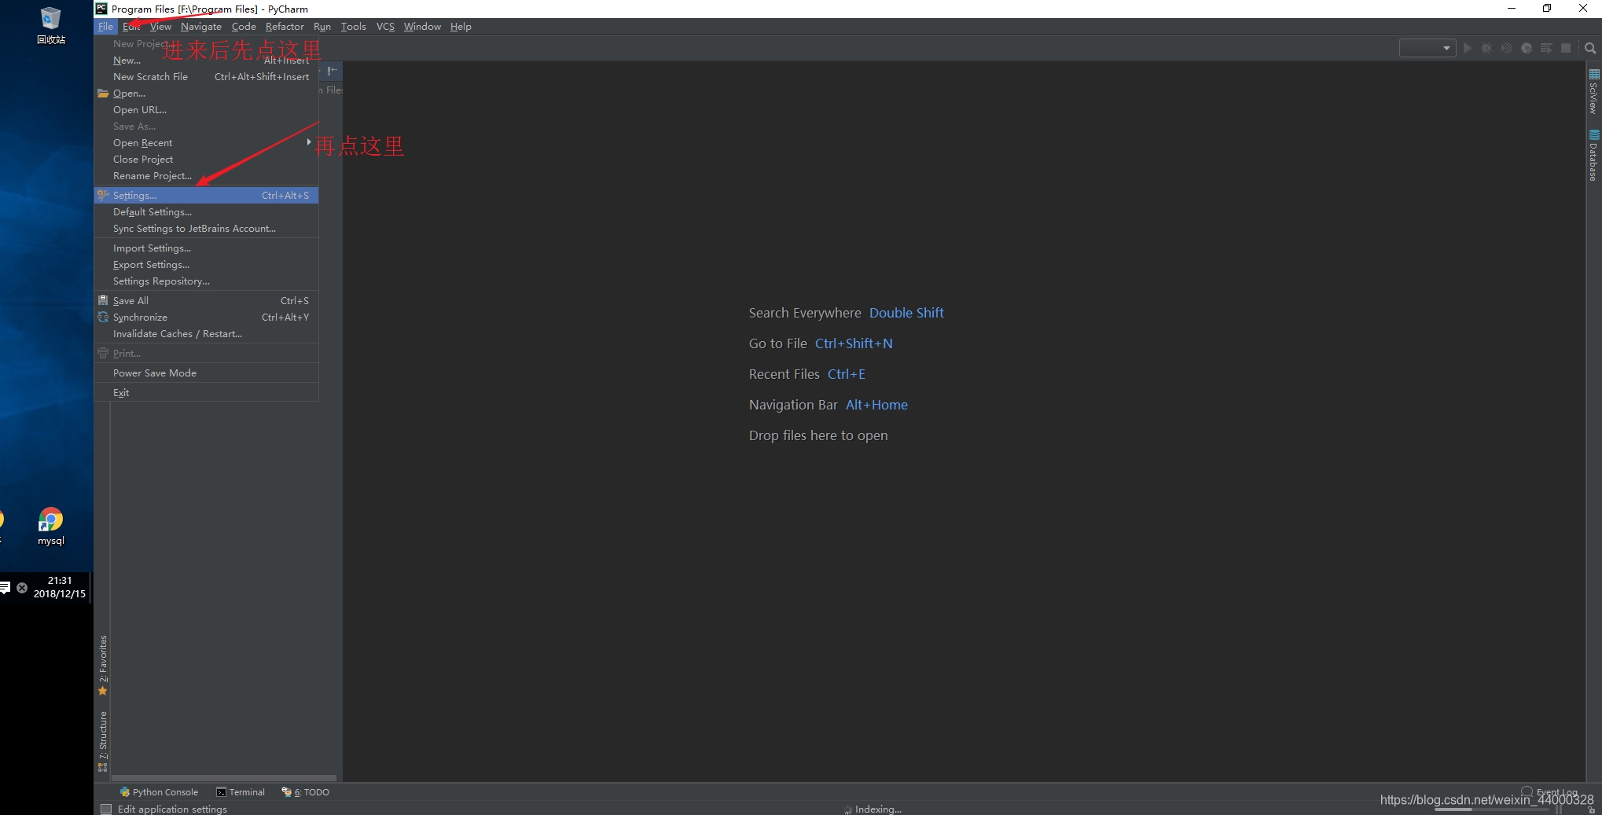Screen dimensions: 1602x815
Task: Open Search Everywhere magnifier icon
Action: (x=1590, y=48)
